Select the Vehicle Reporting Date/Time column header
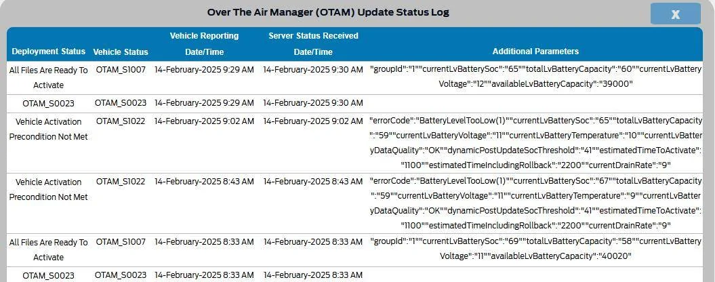Image resolution: width=715 pixels, height=282 pixels. (x=204, y=44)
